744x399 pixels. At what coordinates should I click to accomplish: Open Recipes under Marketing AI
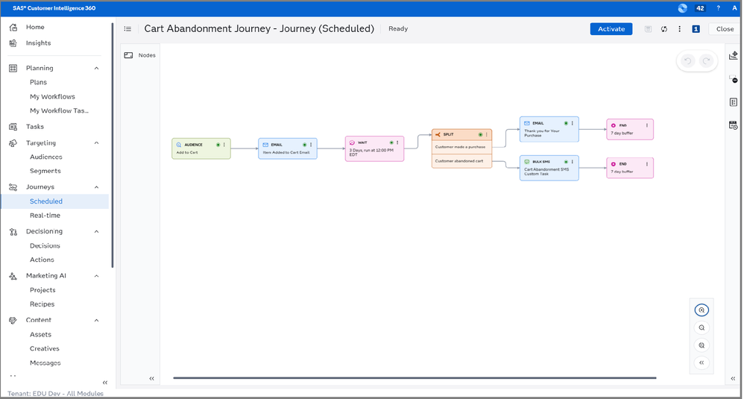(x=42, y=304)
